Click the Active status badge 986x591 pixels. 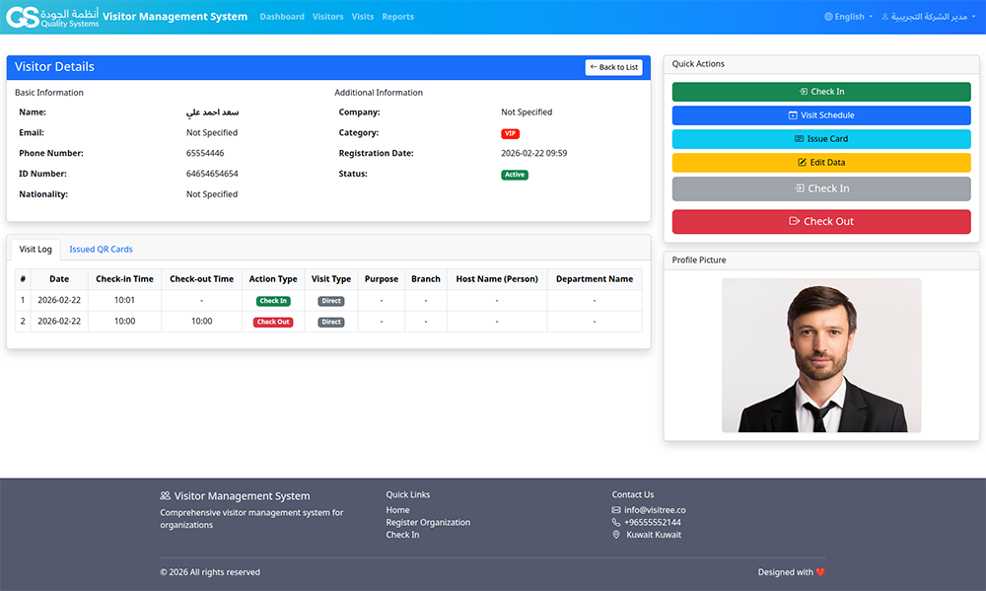coord(514,173)
